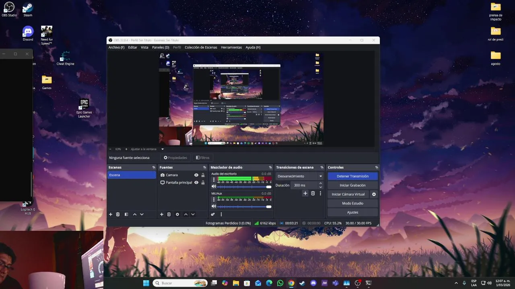Open Ajustes button in Controles
The height and width of the screenshot is (289, 515).
coord(353,212)
